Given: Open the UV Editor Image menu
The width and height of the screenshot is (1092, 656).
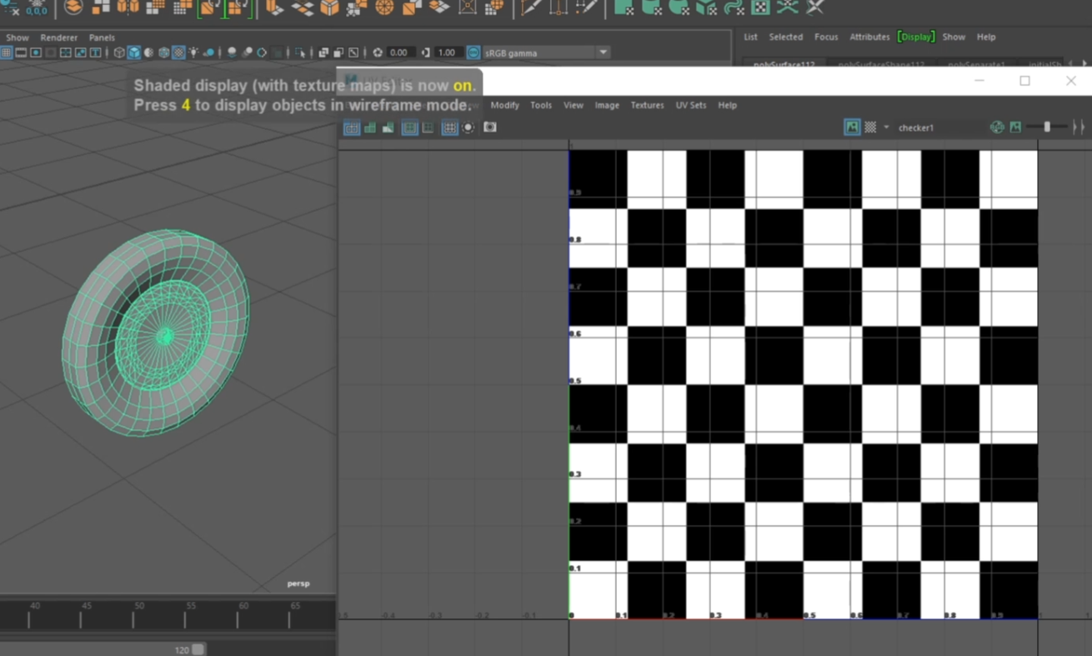Looking at the screenshot, I should coord(607,105).
